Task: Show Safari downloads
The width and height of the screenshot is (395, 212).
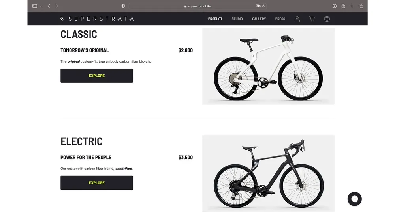Action: (335, 6)
